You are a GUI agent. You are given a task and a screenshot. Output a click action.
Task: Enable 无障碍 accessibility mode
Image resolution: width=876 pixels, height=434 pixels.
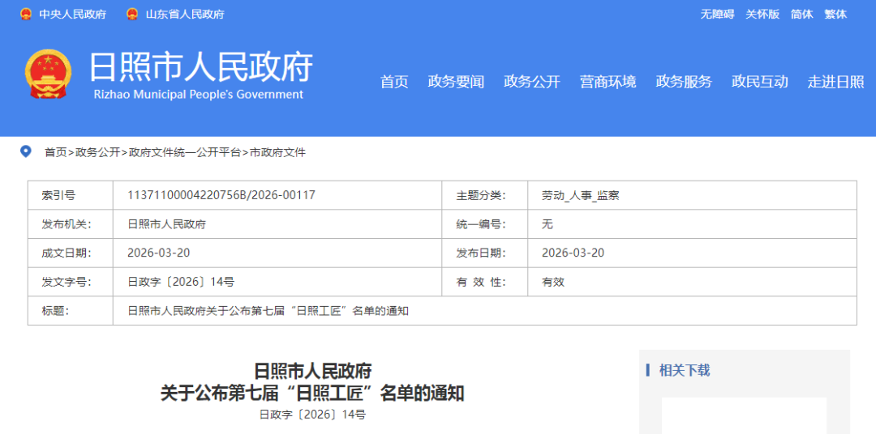[x=717, y=14]
